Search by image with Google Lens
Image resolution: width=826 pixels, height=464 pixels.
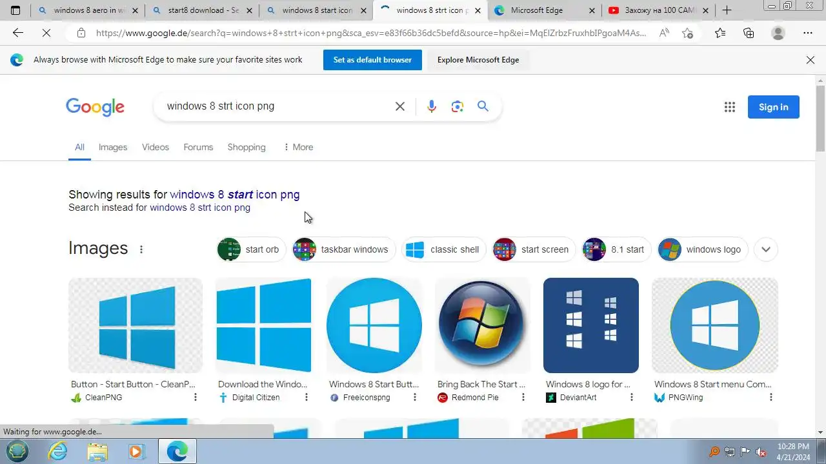[x=458, y=106]
